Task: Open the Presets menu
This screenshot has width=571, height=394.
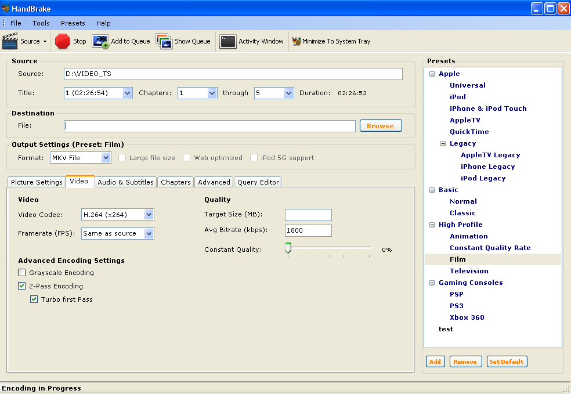Action: click(x=73, y=23)
